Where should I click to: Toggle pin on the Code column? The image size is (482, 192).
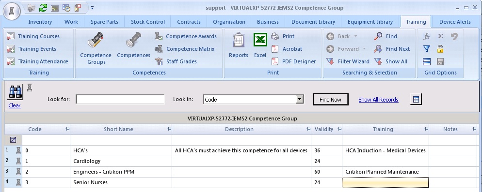click(67, 129)
